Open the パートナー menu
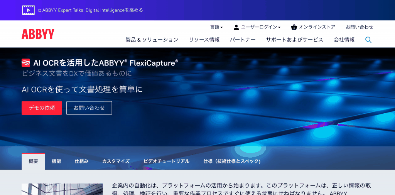The width and height of the screenshot is (395, 195). 243,40
